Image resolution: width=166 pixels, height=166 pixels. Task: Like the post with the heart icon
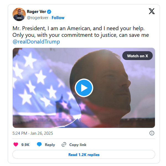coord(16,145)
